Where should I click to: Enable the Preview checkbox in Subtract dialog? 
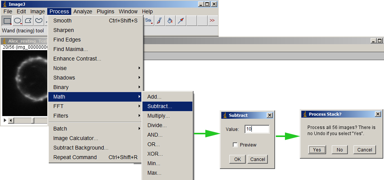click(235, 145)
